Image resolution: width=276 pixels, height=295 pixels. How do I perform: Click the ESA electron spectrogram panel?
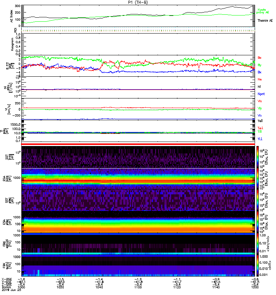(x=138, y=222)
